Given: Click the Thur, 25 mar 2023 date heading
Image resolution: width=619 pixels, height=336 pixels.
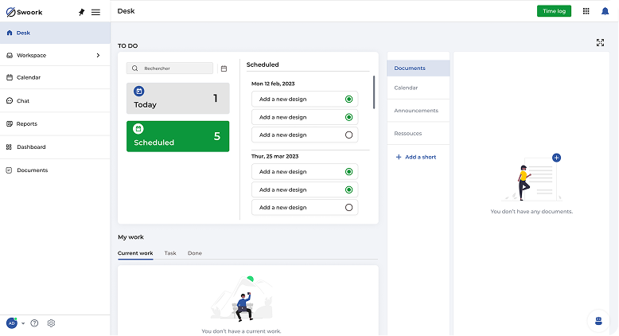Looking at the screenshot, I should coord(274,156).
